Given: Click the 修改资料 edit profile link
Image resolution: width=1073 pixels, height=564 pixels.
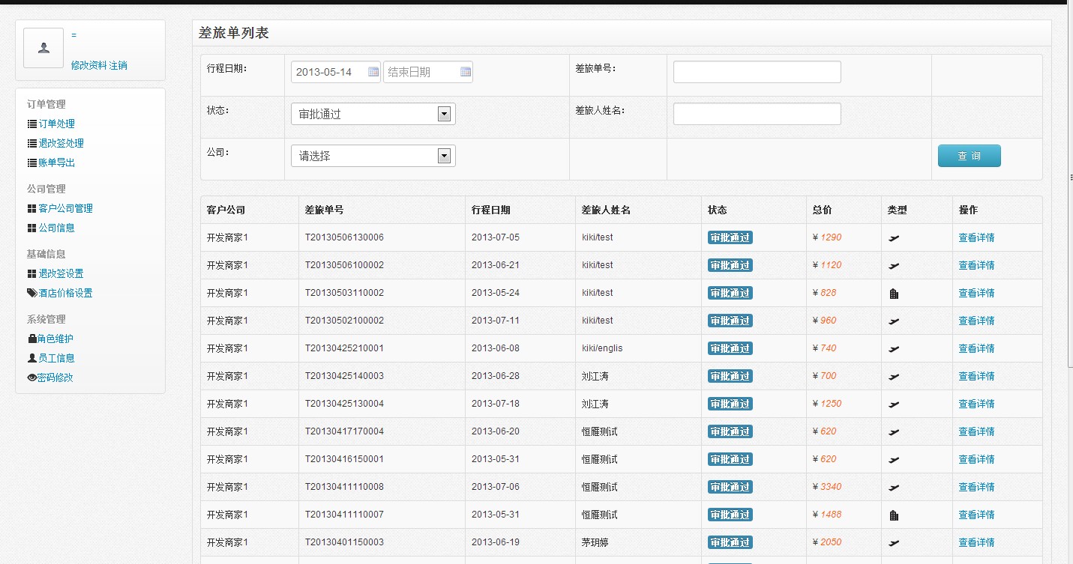Looking at the screenshot, I should 88,66.
